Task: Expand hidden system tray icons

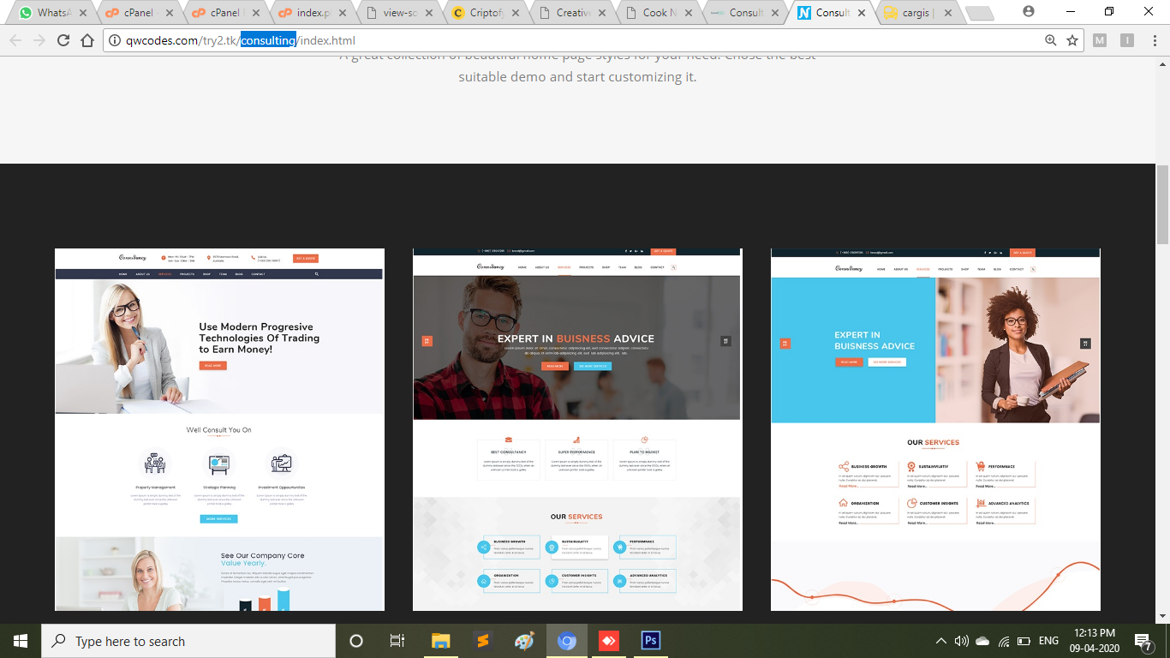Action: [940, 641]
